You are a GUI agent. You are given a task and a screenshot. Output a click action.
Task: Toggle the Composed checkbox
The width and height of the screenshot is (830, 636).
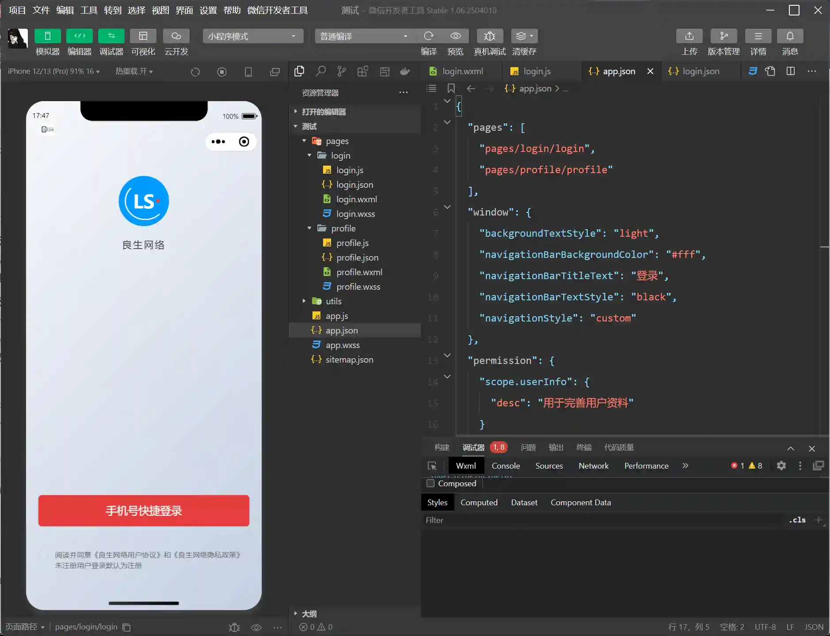[x=430, y=483]
